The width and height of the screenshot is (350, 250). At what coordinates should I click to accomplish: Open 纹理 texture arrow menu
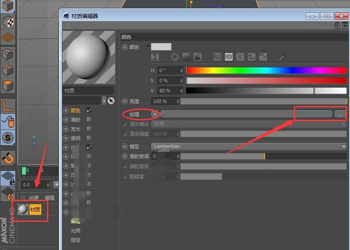tap(155, 114)
